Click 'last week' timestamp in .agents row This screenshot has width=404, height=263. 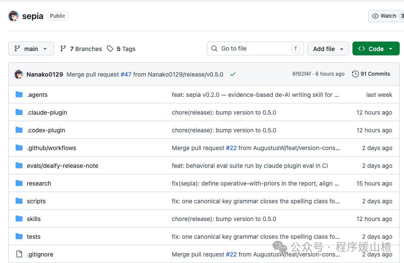[x=379, y=95]
